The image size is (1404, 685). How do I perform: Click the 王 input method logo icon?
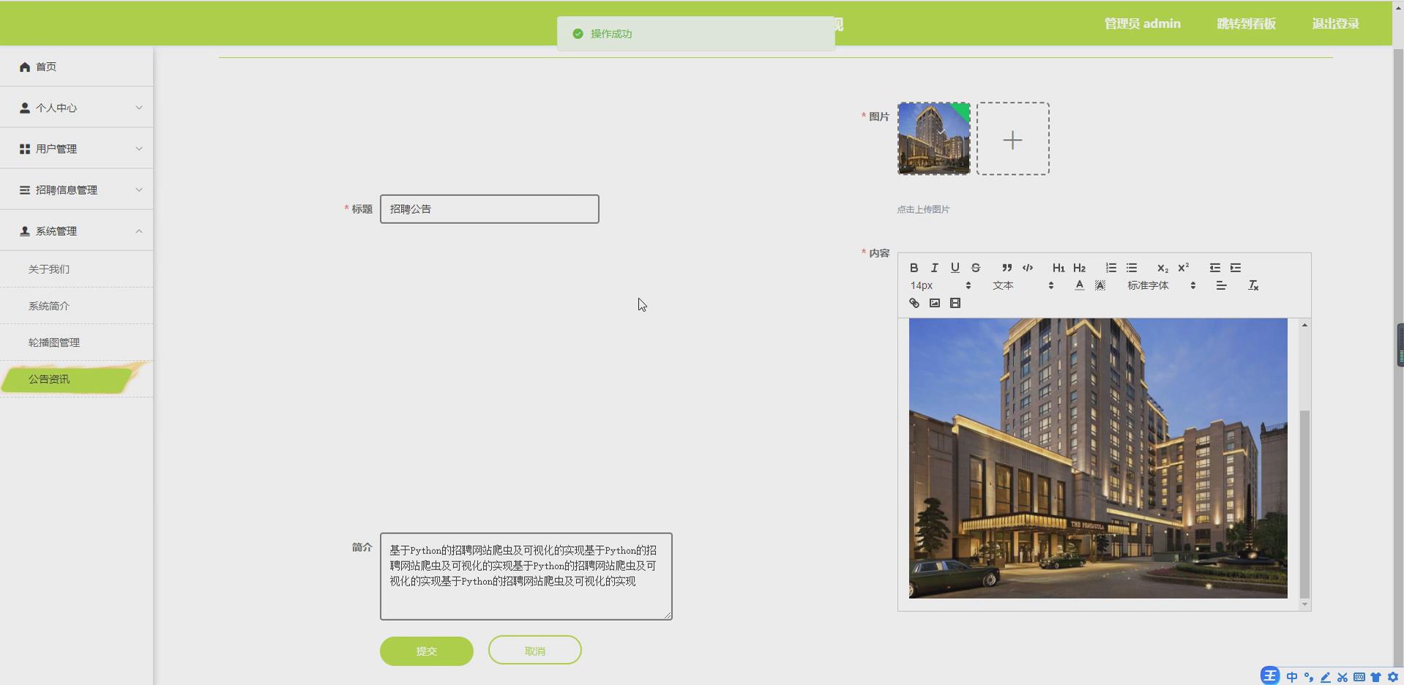pyautogui.click(x=1270, y=676)
